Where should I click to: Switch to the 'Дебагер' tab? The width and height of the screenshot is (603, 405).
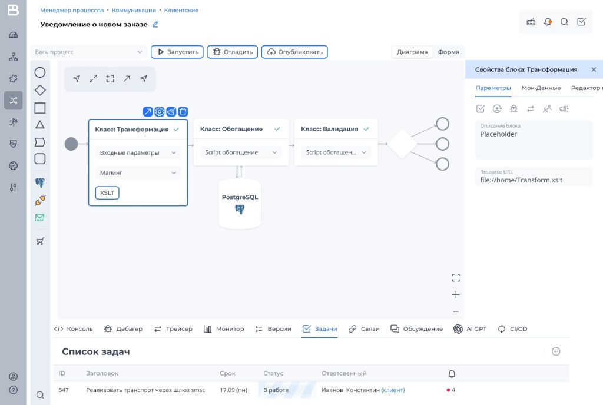pos(123,329)
